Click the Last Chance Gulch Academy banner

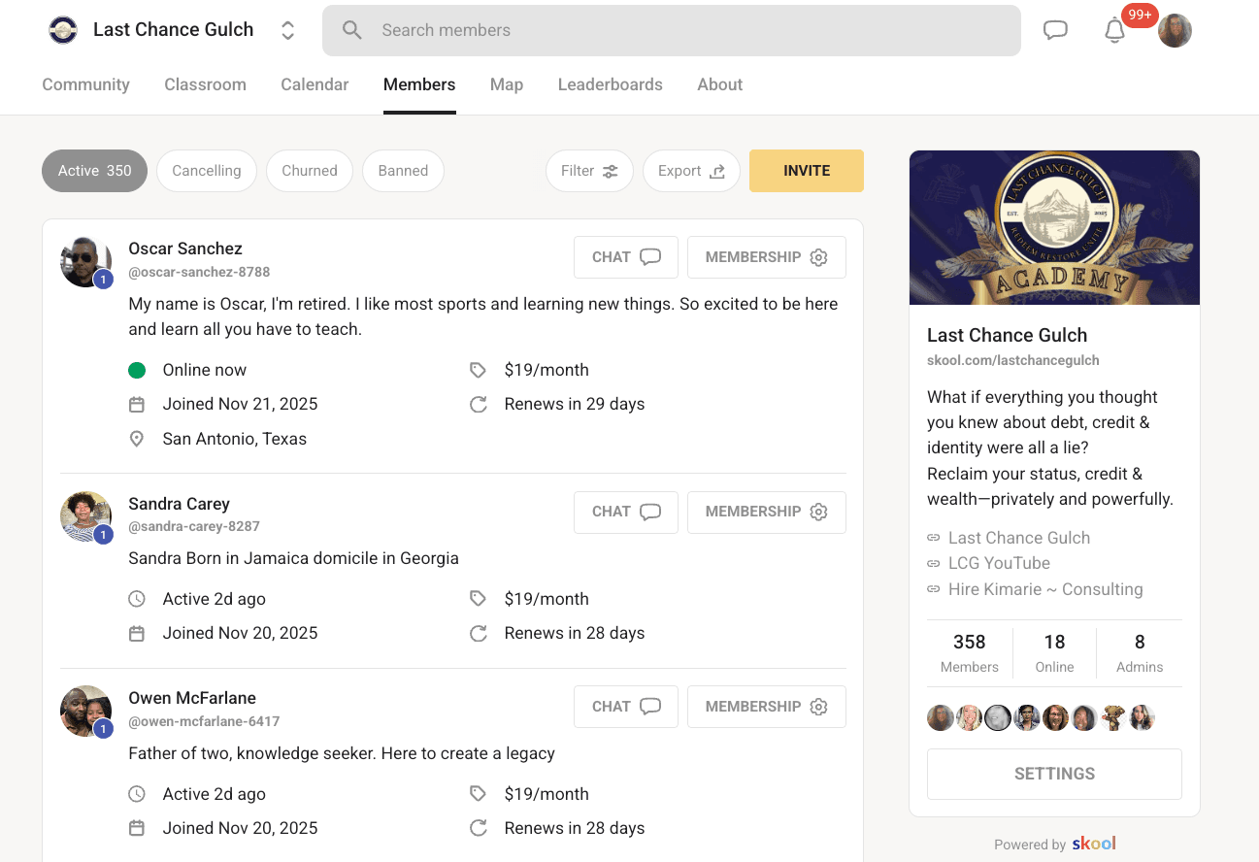click(1054, 227)
